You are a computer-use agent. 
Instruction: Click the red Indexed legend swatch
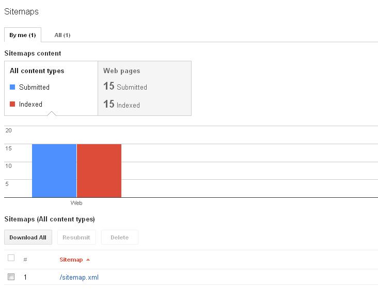(x=13, y=104)
